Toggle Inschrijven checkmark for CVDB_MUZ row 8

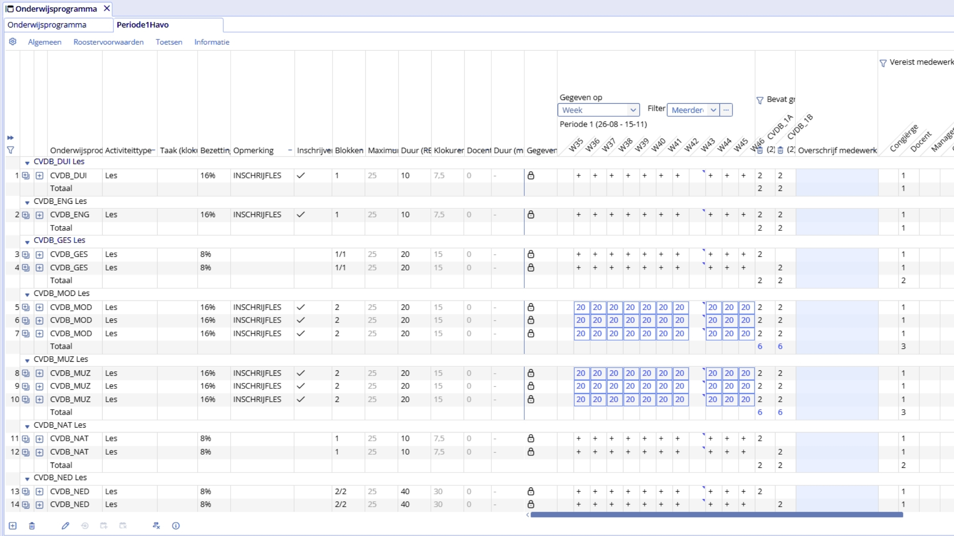pos(301,373)
